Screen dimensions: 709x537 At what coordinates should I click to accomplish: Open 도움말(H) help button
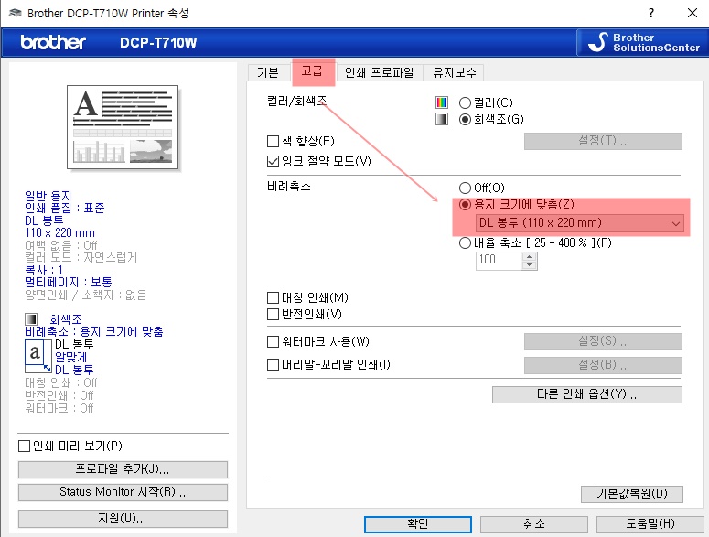click(650, 524)
